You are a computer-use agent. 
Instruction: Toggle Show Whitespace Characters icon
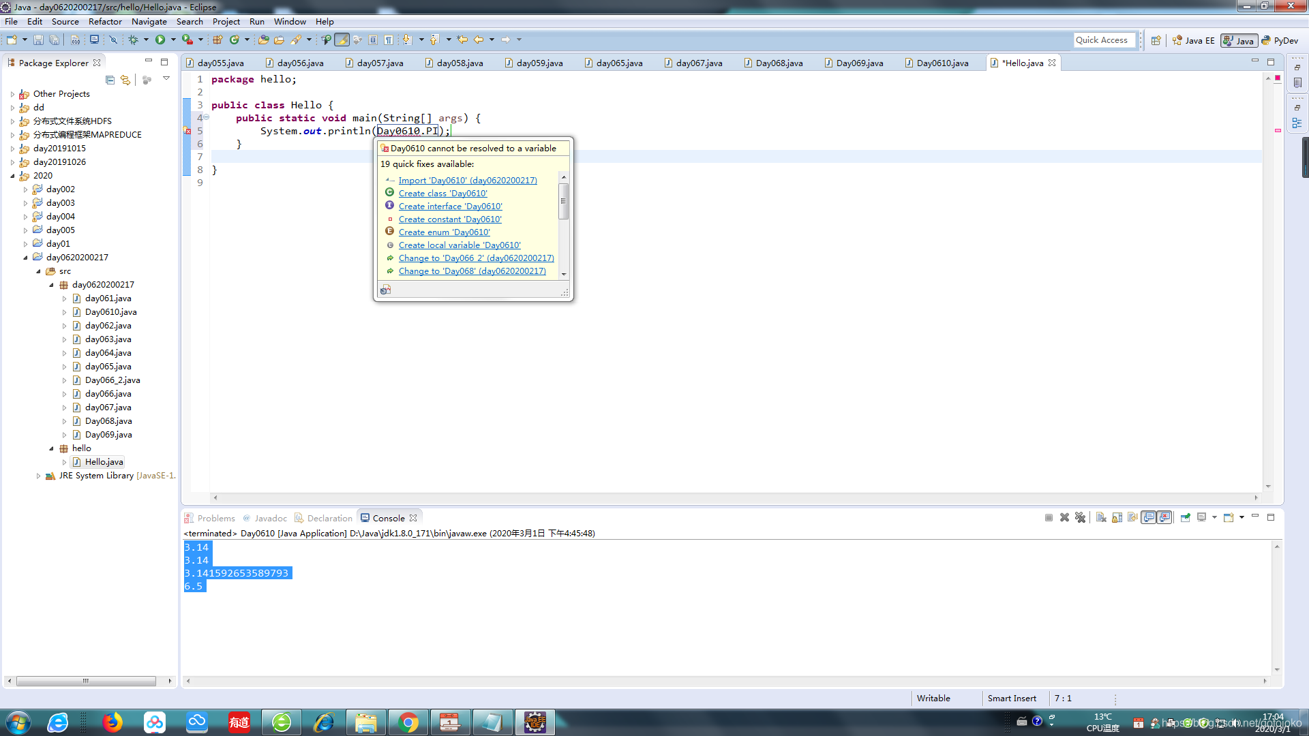tap(389, 40)
